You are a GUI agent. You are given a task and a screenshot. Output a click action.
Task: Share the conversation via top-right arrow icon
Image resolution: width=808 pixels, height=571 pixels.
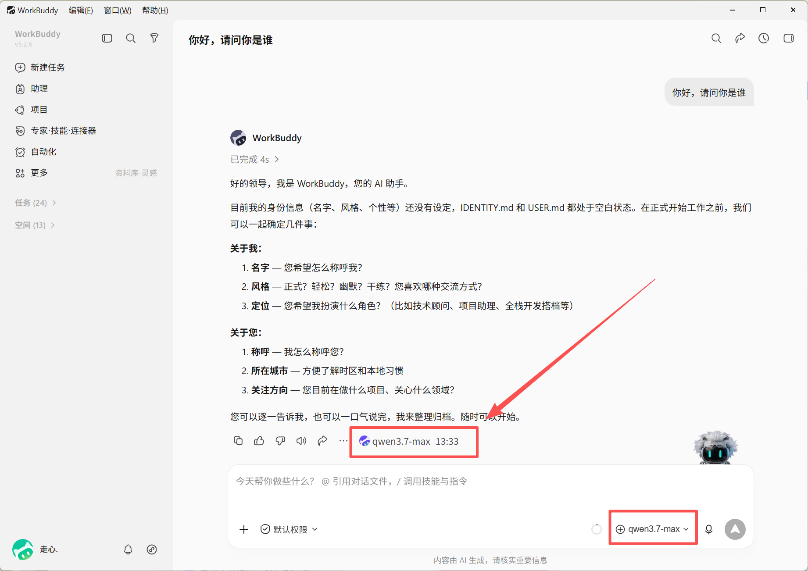740,39
